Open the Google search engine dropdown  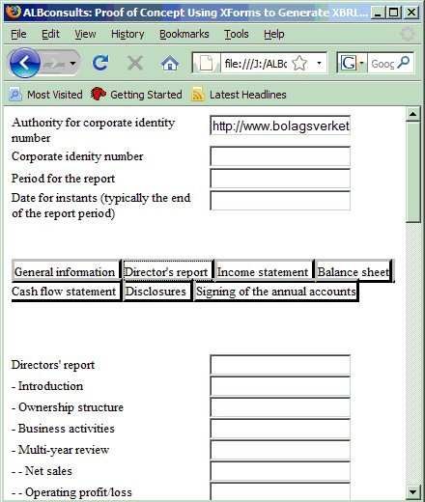click(x=361, y=63)
